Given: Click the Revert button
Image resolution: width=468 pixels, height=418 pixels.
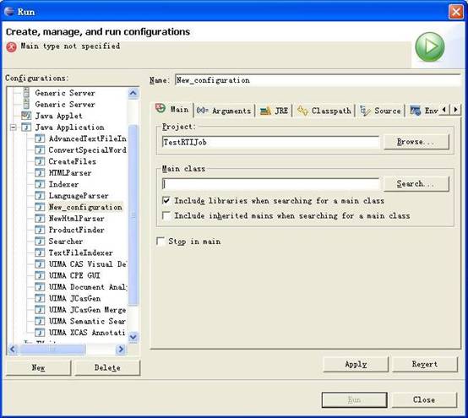Looking at the screenshot, I should [x=425, y=364].
